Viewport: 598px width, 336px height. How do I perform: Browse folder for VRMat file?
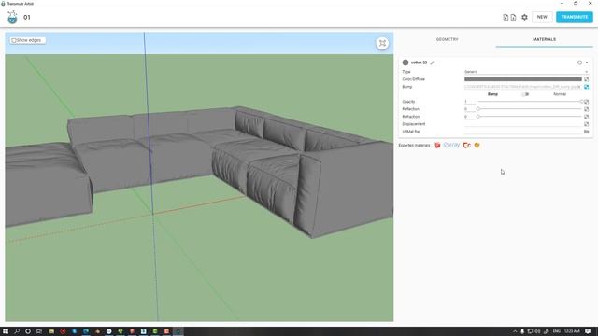(x=586, y=132)
